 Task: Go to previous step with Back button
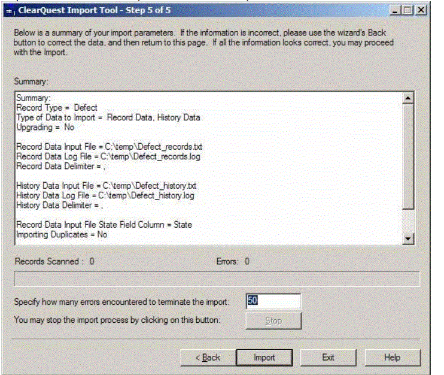[208, 358]
